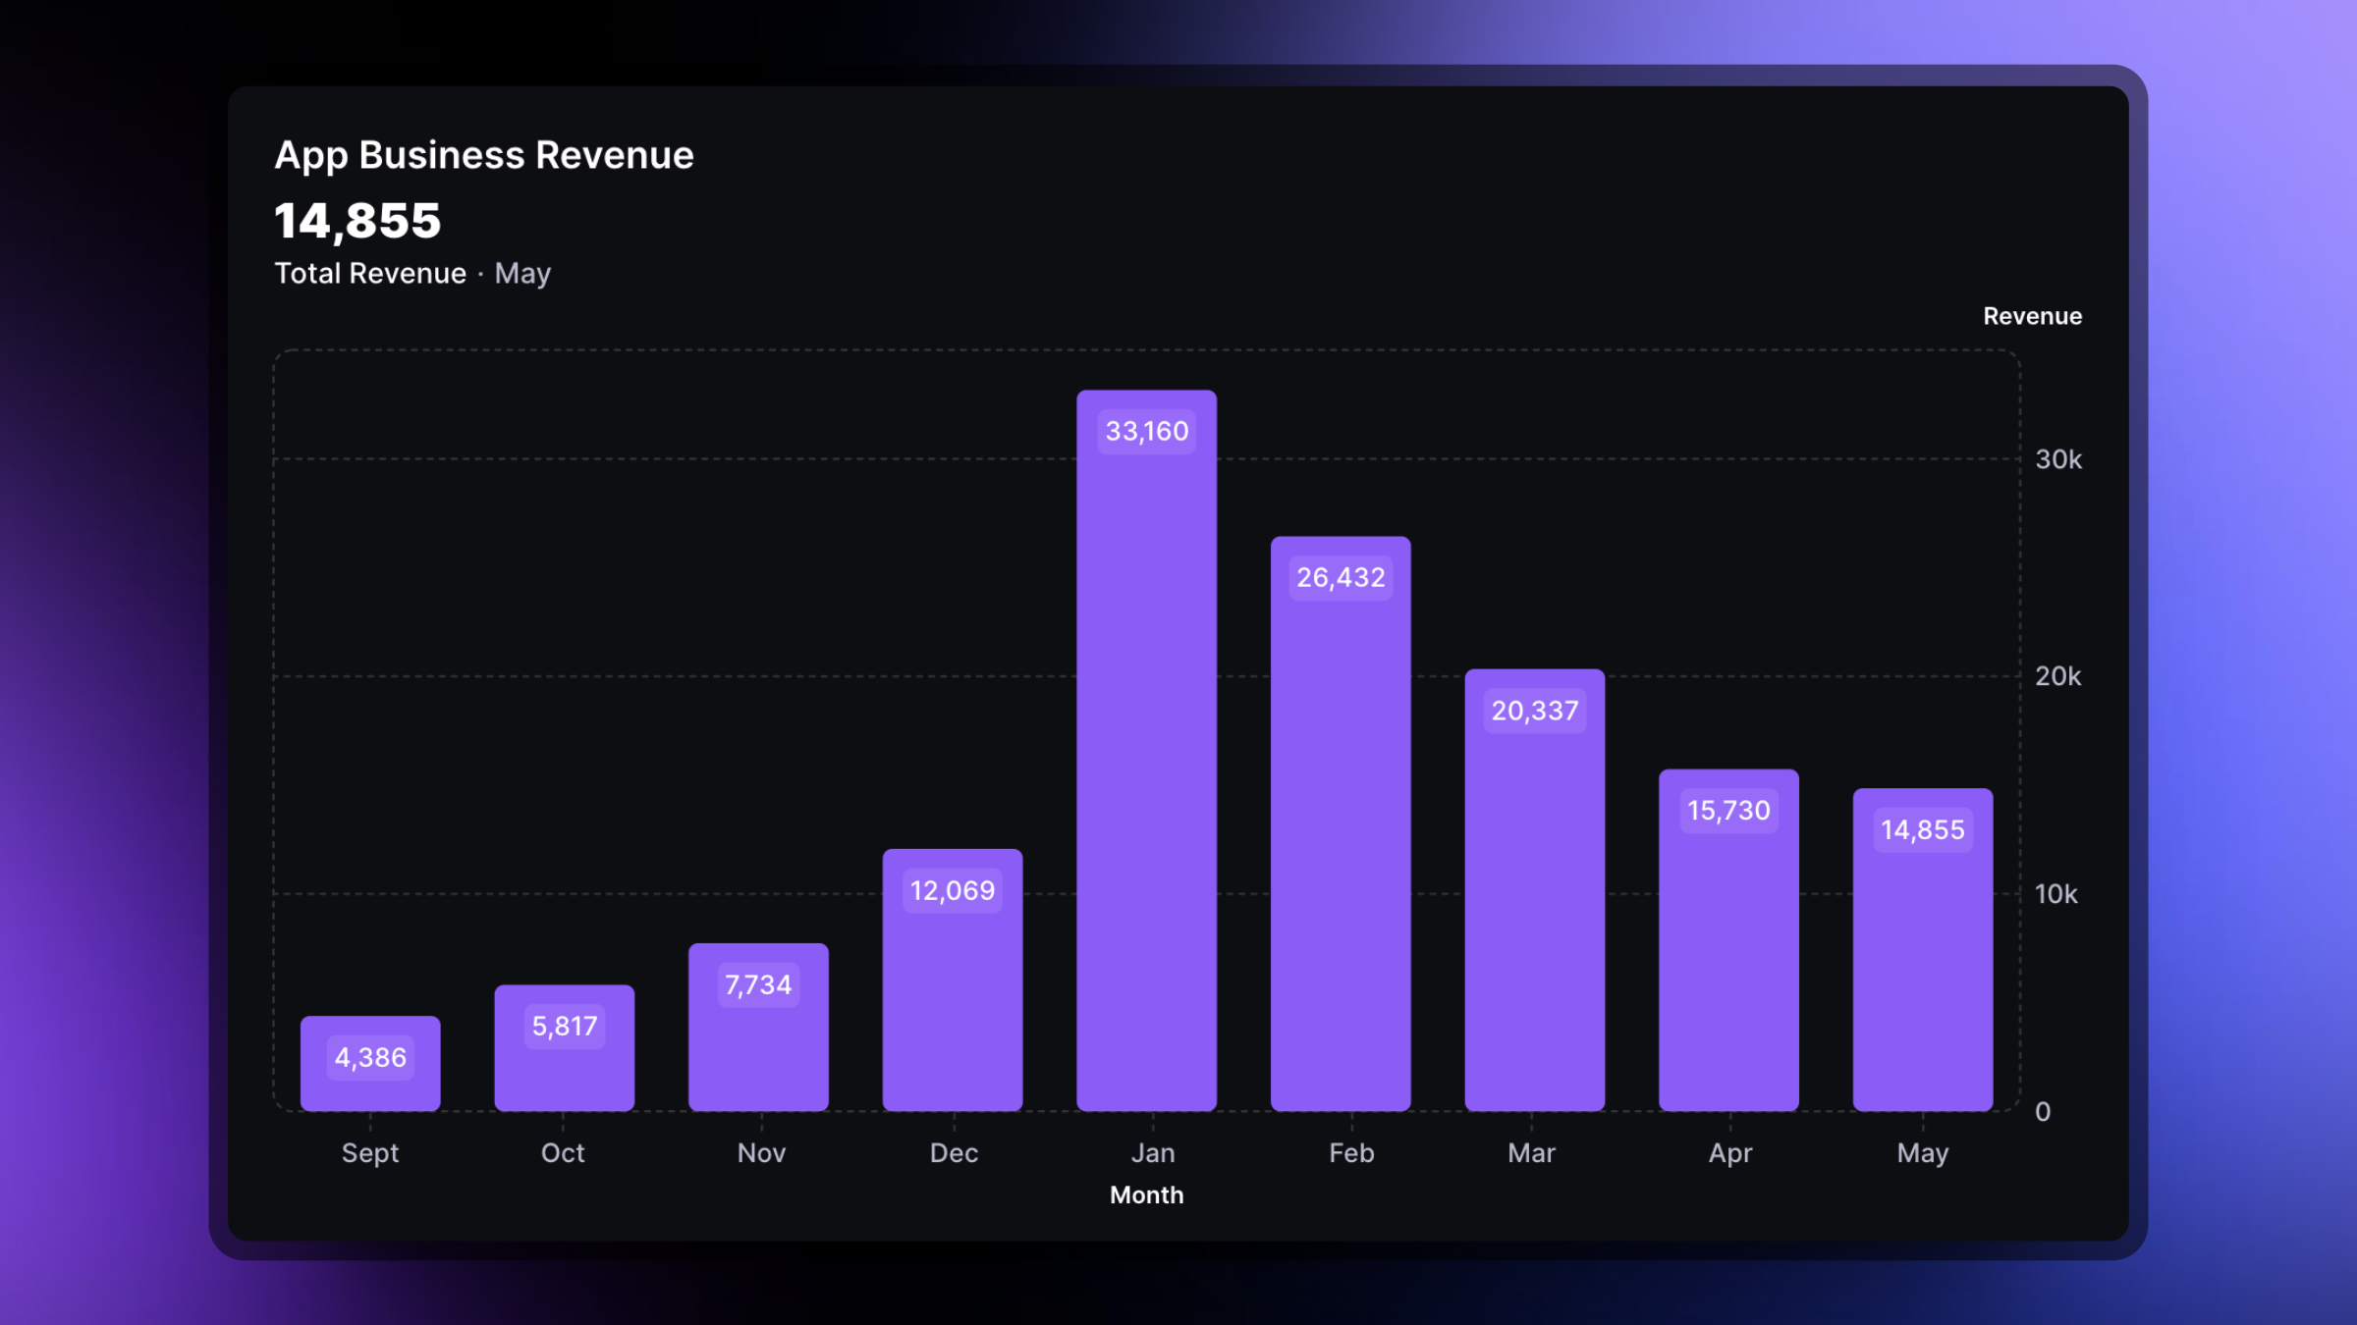Click the Sept revenue bar
The width and height of the screenshot is (2357, 1325).
click(370, 1063)
